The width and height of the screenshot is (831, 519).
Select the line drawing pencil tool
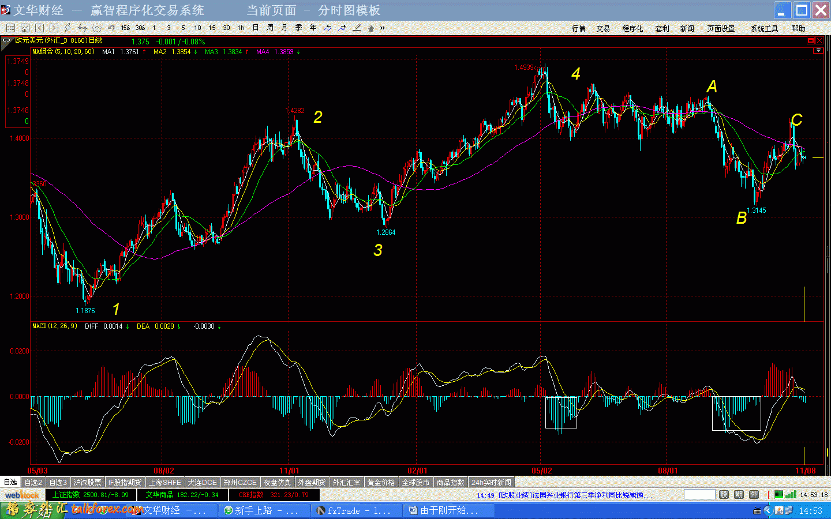click(357, 28)
